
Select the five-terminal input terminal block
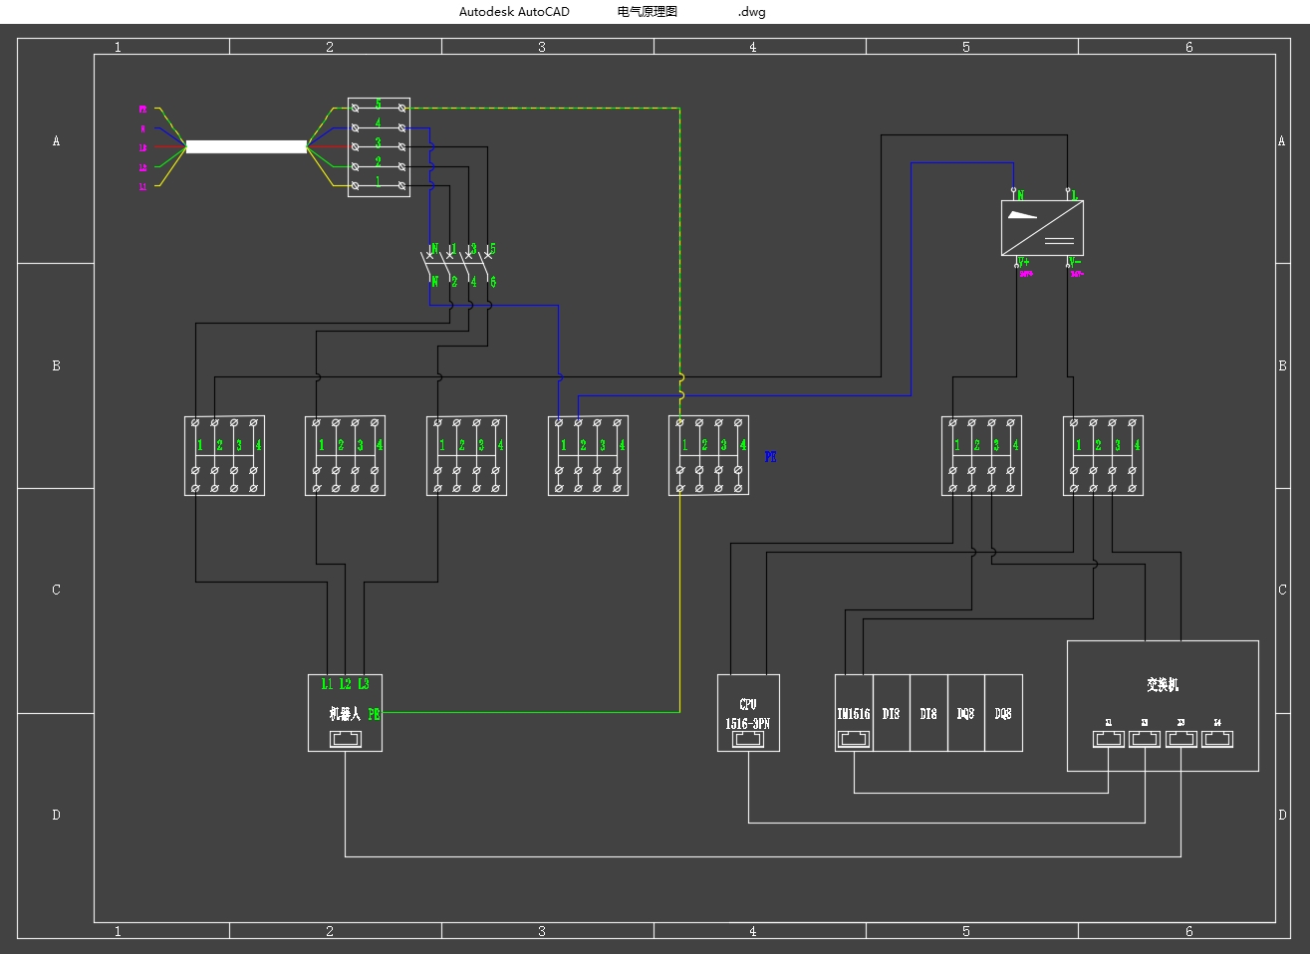point(379,146)
